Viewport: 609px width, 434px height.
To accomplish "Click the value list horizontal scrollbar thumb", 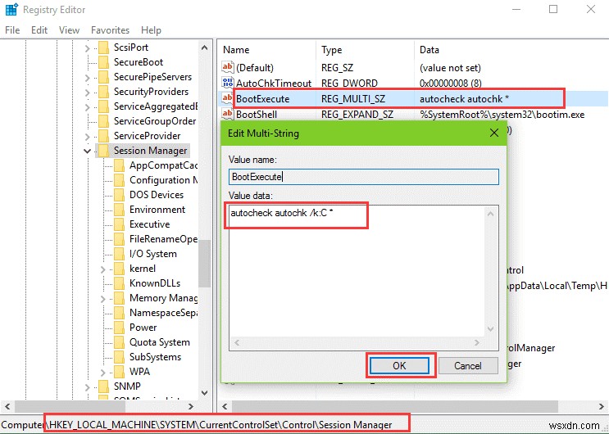I will click(x=395, y=406).
